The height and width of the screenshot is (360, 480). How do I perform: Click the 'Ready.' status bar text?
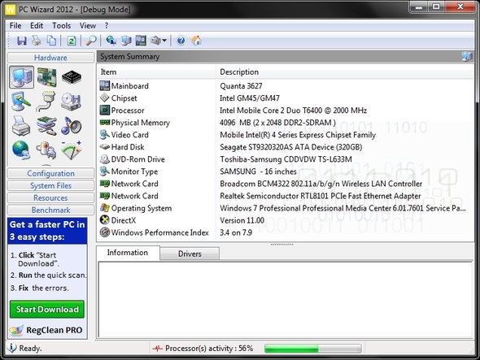tap(30, 348)
